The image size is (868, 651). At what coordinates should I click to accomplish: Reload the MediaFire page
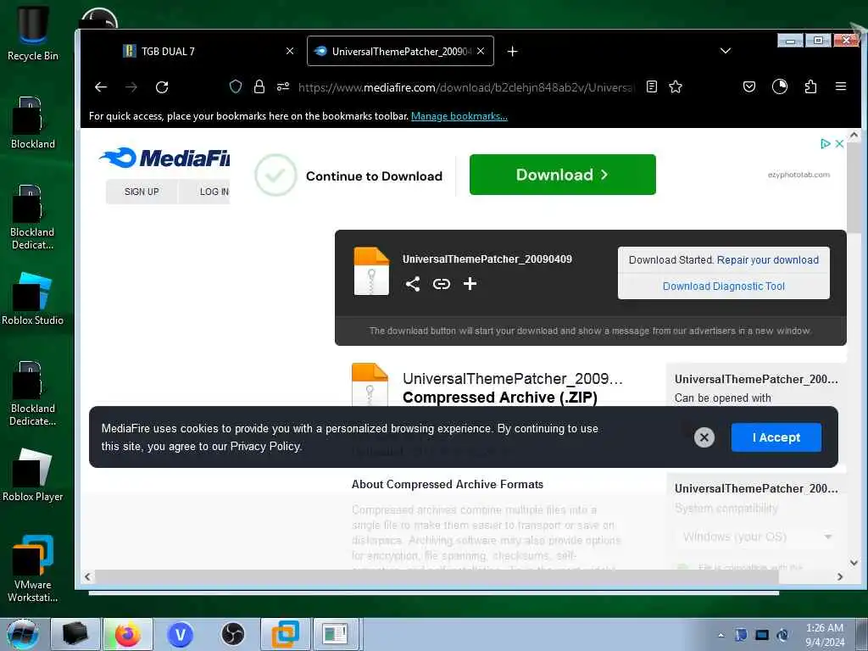coord(162,87)
